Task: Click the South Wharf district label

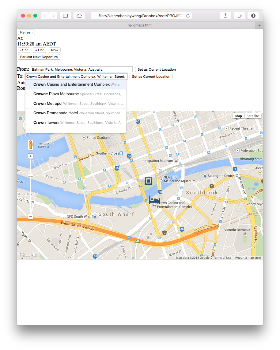Action: point(116,214)
